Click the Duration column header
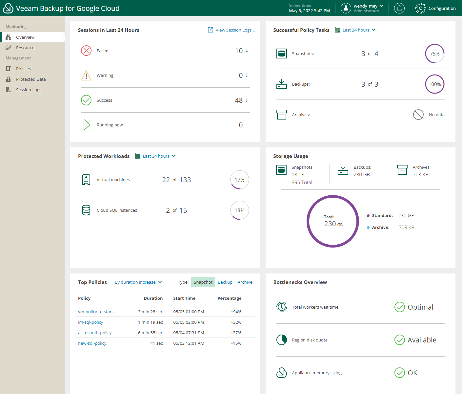This screenshot has width=462, height=394. [x=153, y=298]
